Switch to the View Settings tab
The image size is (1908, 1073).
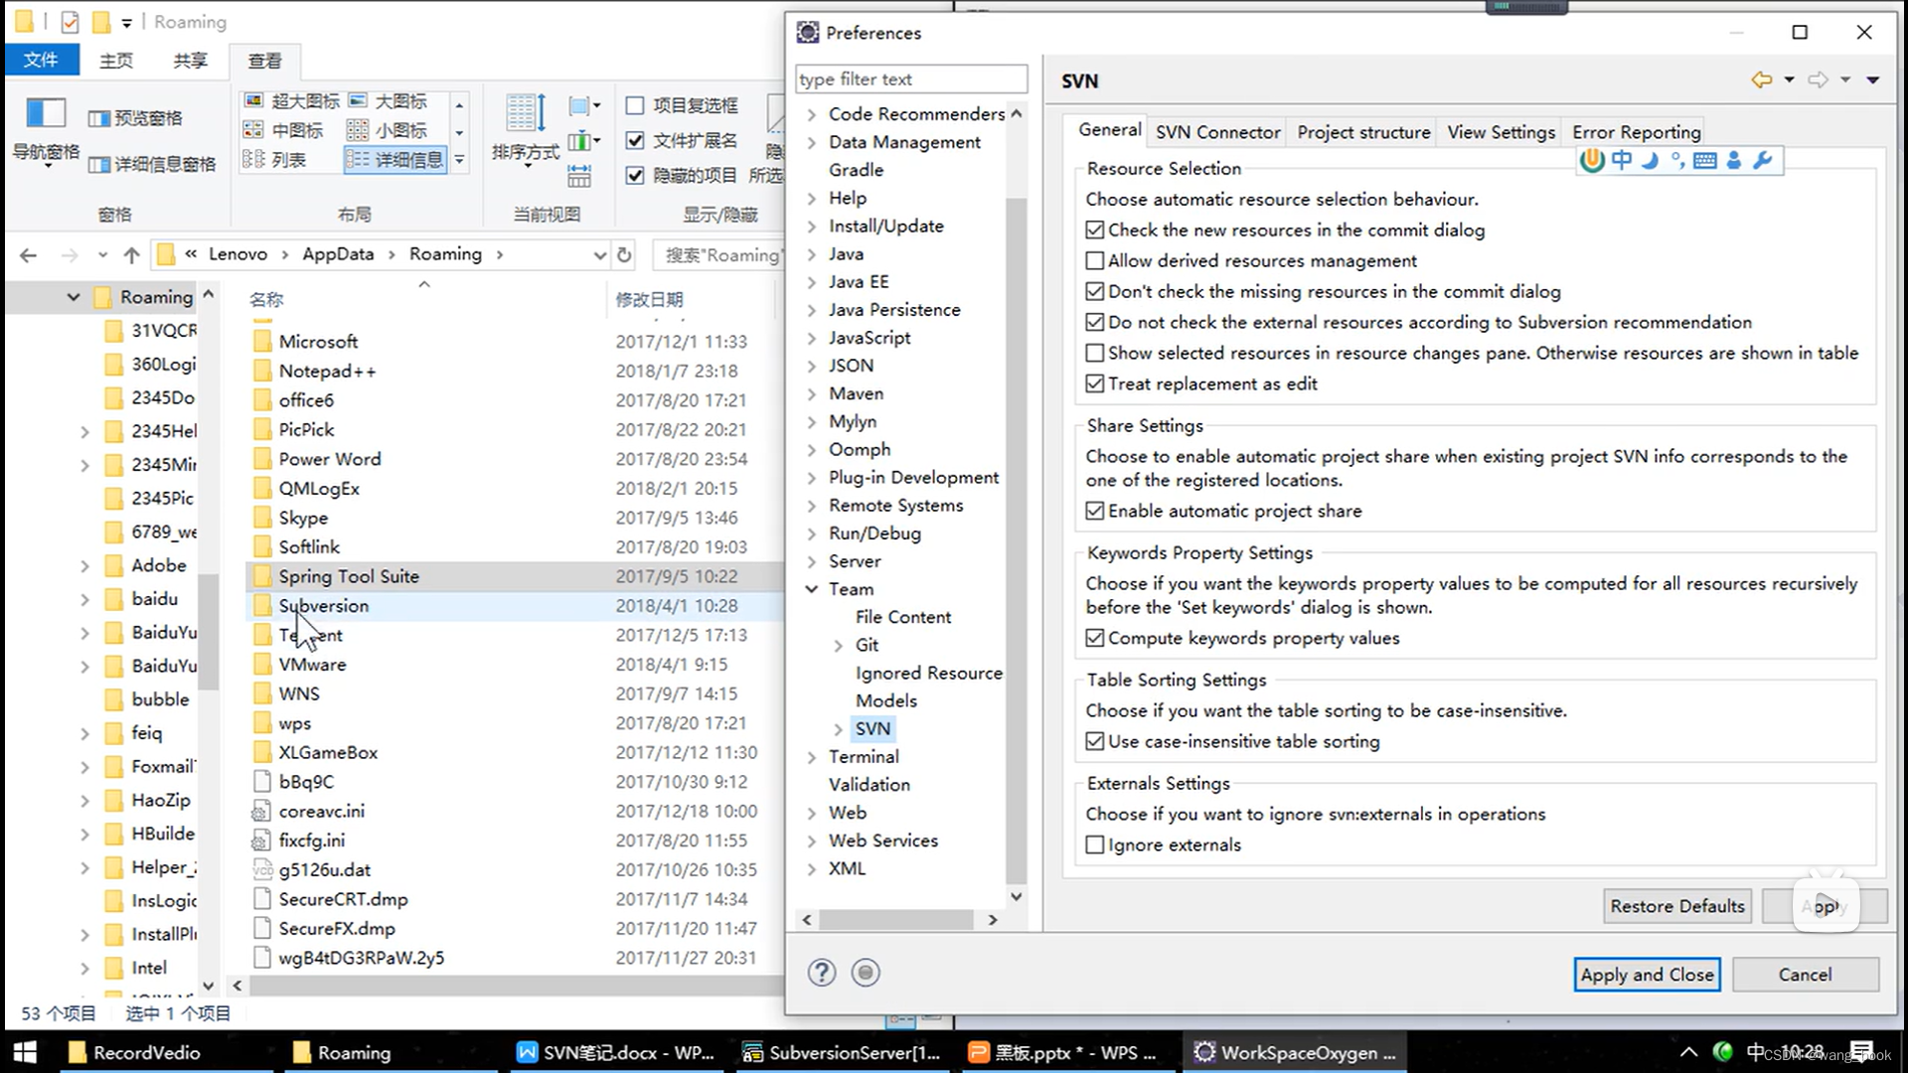coord(1501,132)
